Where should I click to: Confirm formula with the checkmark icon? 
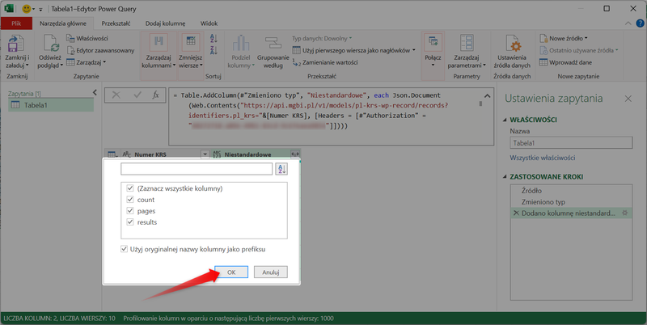[x=137, y=95]
